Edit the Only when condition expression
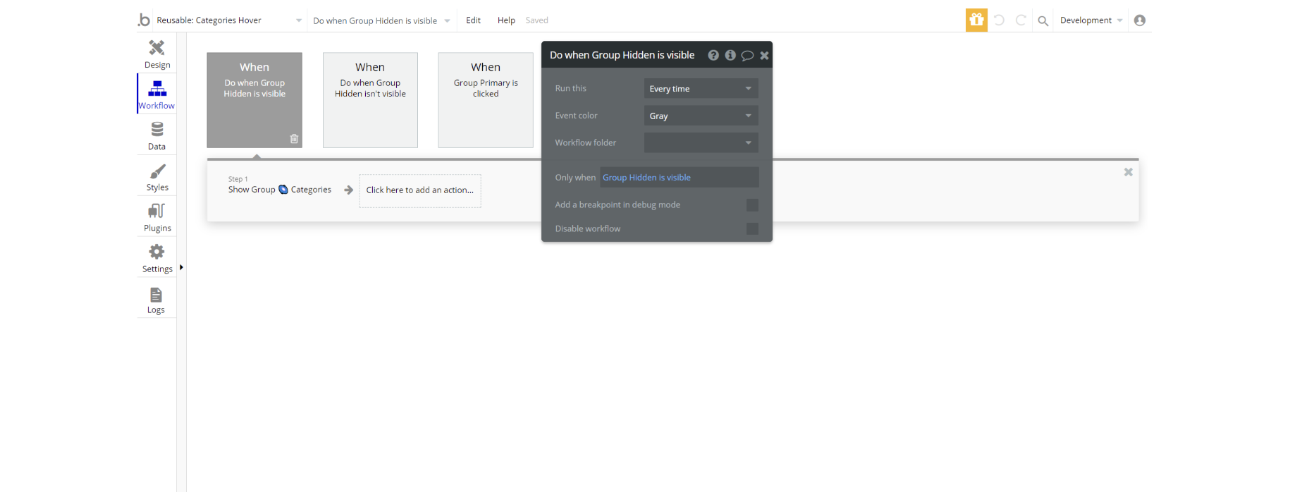The image size is (1290, 492). 679,178
